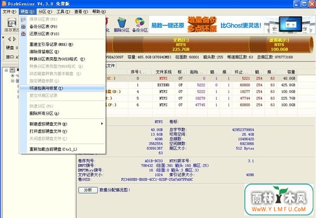Open the 分区 menu
This screenshot has width=316, height=218.
pos(45,12)
